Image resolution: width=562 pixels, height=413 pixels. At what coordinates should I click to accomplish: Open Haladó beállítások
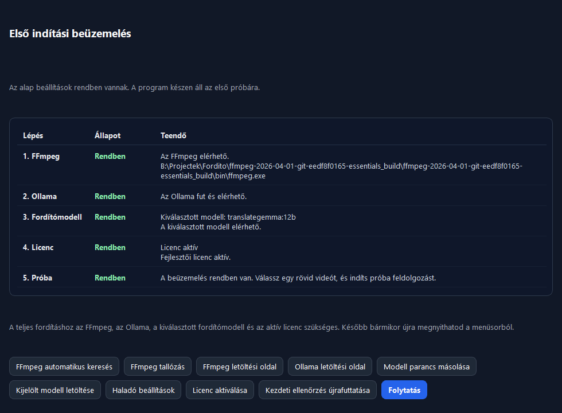143,389
